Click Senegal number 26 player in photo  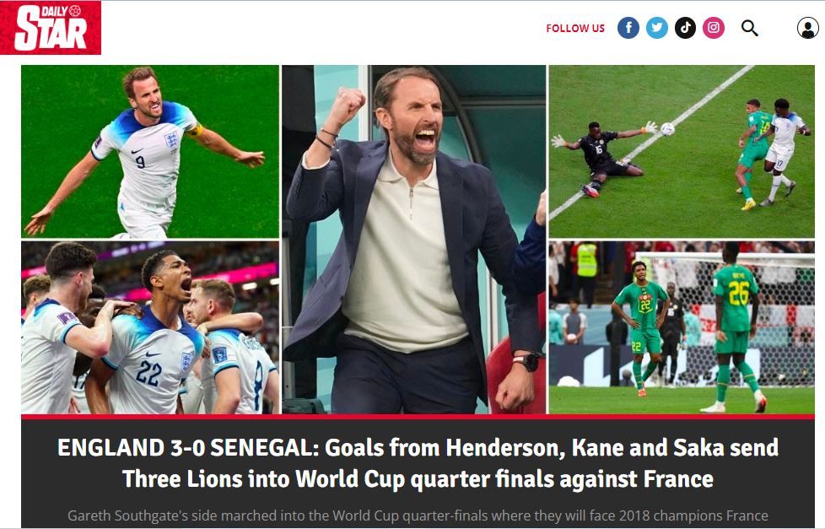pos(736,327)
